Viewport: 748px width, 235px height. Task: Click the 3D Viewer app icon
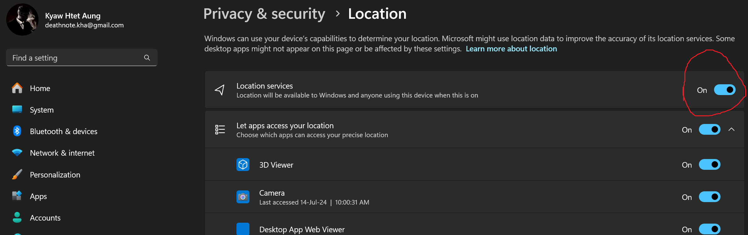coord(243,165)
